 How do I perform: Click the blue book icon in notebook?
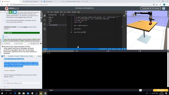pos(15,12)
